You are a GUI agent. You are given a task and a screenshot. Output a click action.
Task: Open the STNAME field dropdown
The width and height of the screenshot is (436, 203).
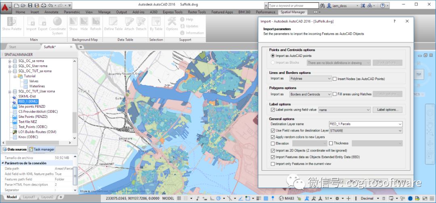(366, 130)
